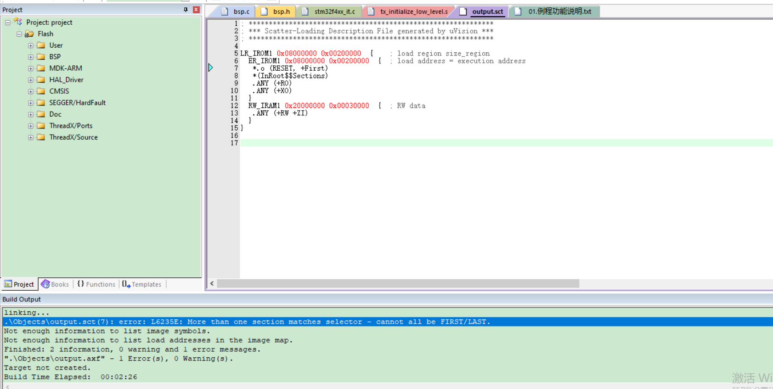Collapse the Project: project root node
This screenshot has height=389, width=773.
[8, 23]
